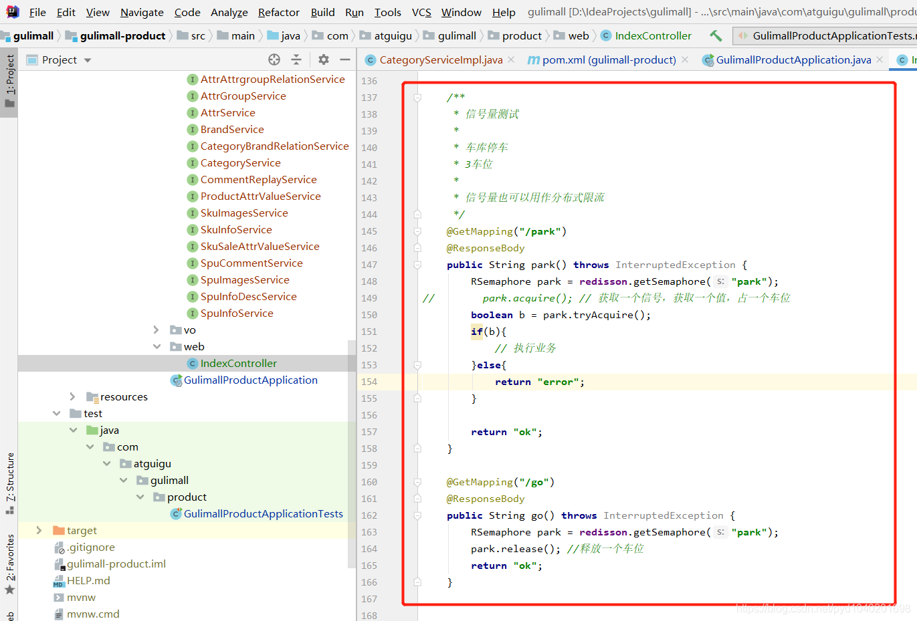917x621 pixels.
Task: Click class icon of IndexController in tree
Action: (192, 364)
